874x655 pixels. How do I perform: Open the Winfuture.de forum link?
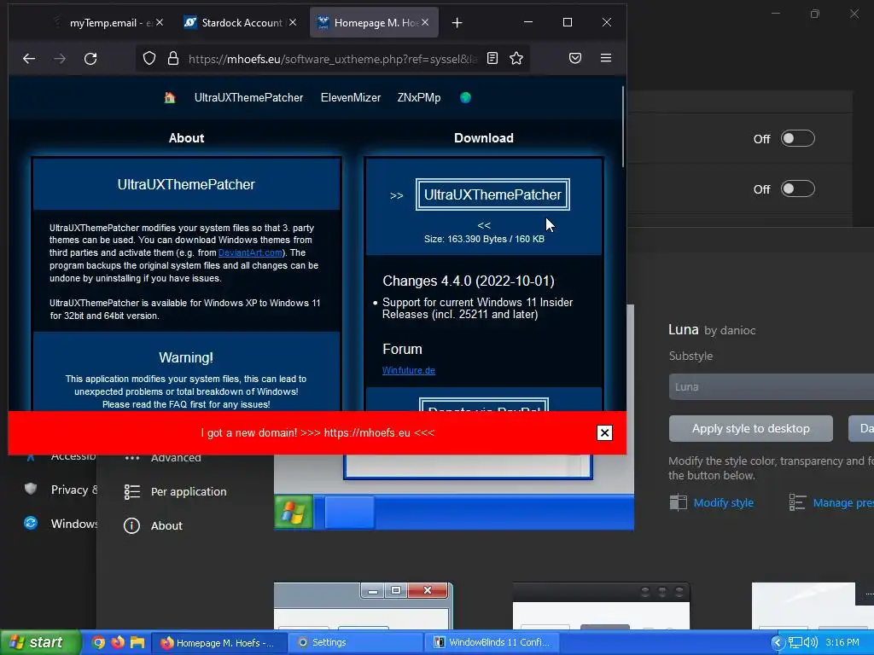coord(409,370)
